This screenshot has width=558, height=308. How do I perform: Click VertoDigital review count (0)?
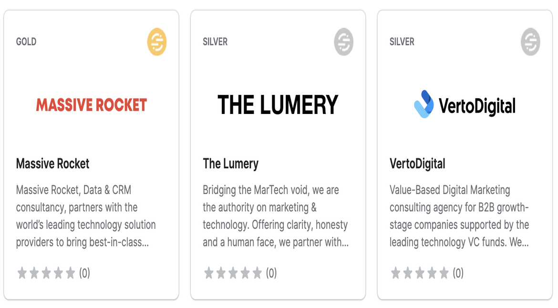[458, 273]
